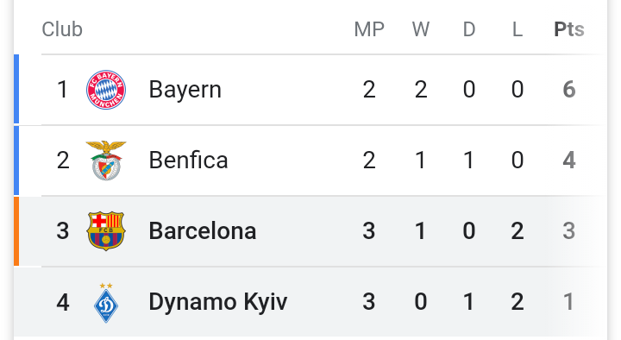Click the L losses column header
621x340 pixels.
click(x=517, y=29)
